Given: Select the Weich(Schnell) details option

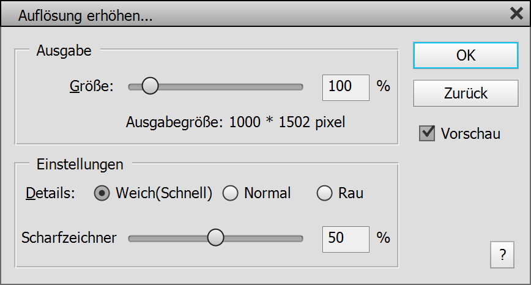Looking at the screenshot, I should [103, 194].
